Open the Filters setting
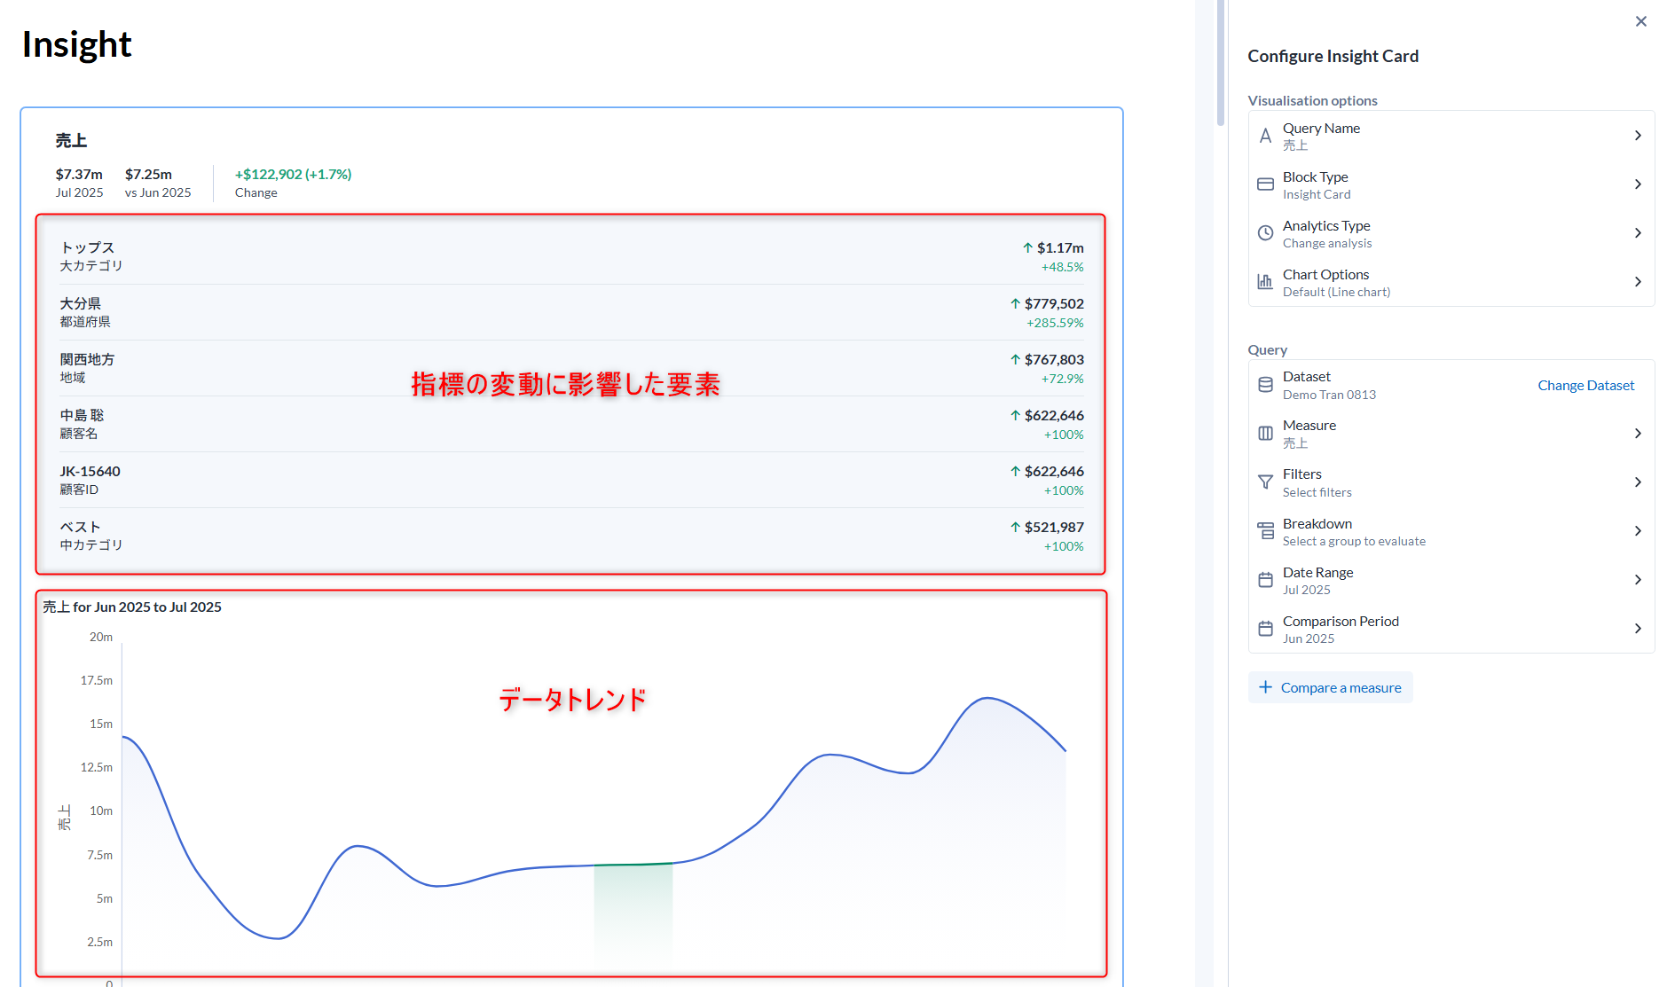The width and height of the screenshot is (1667, 987). pos(1451,482)
